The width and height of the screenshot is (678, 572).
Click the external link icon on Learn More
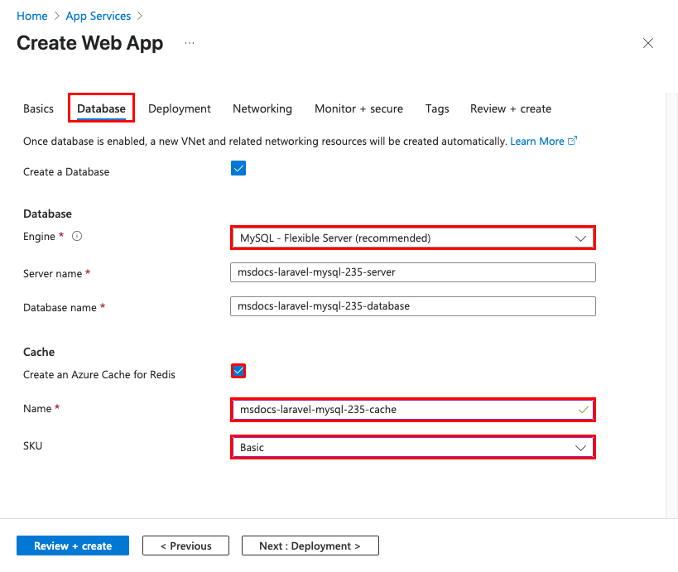[573, 141]
